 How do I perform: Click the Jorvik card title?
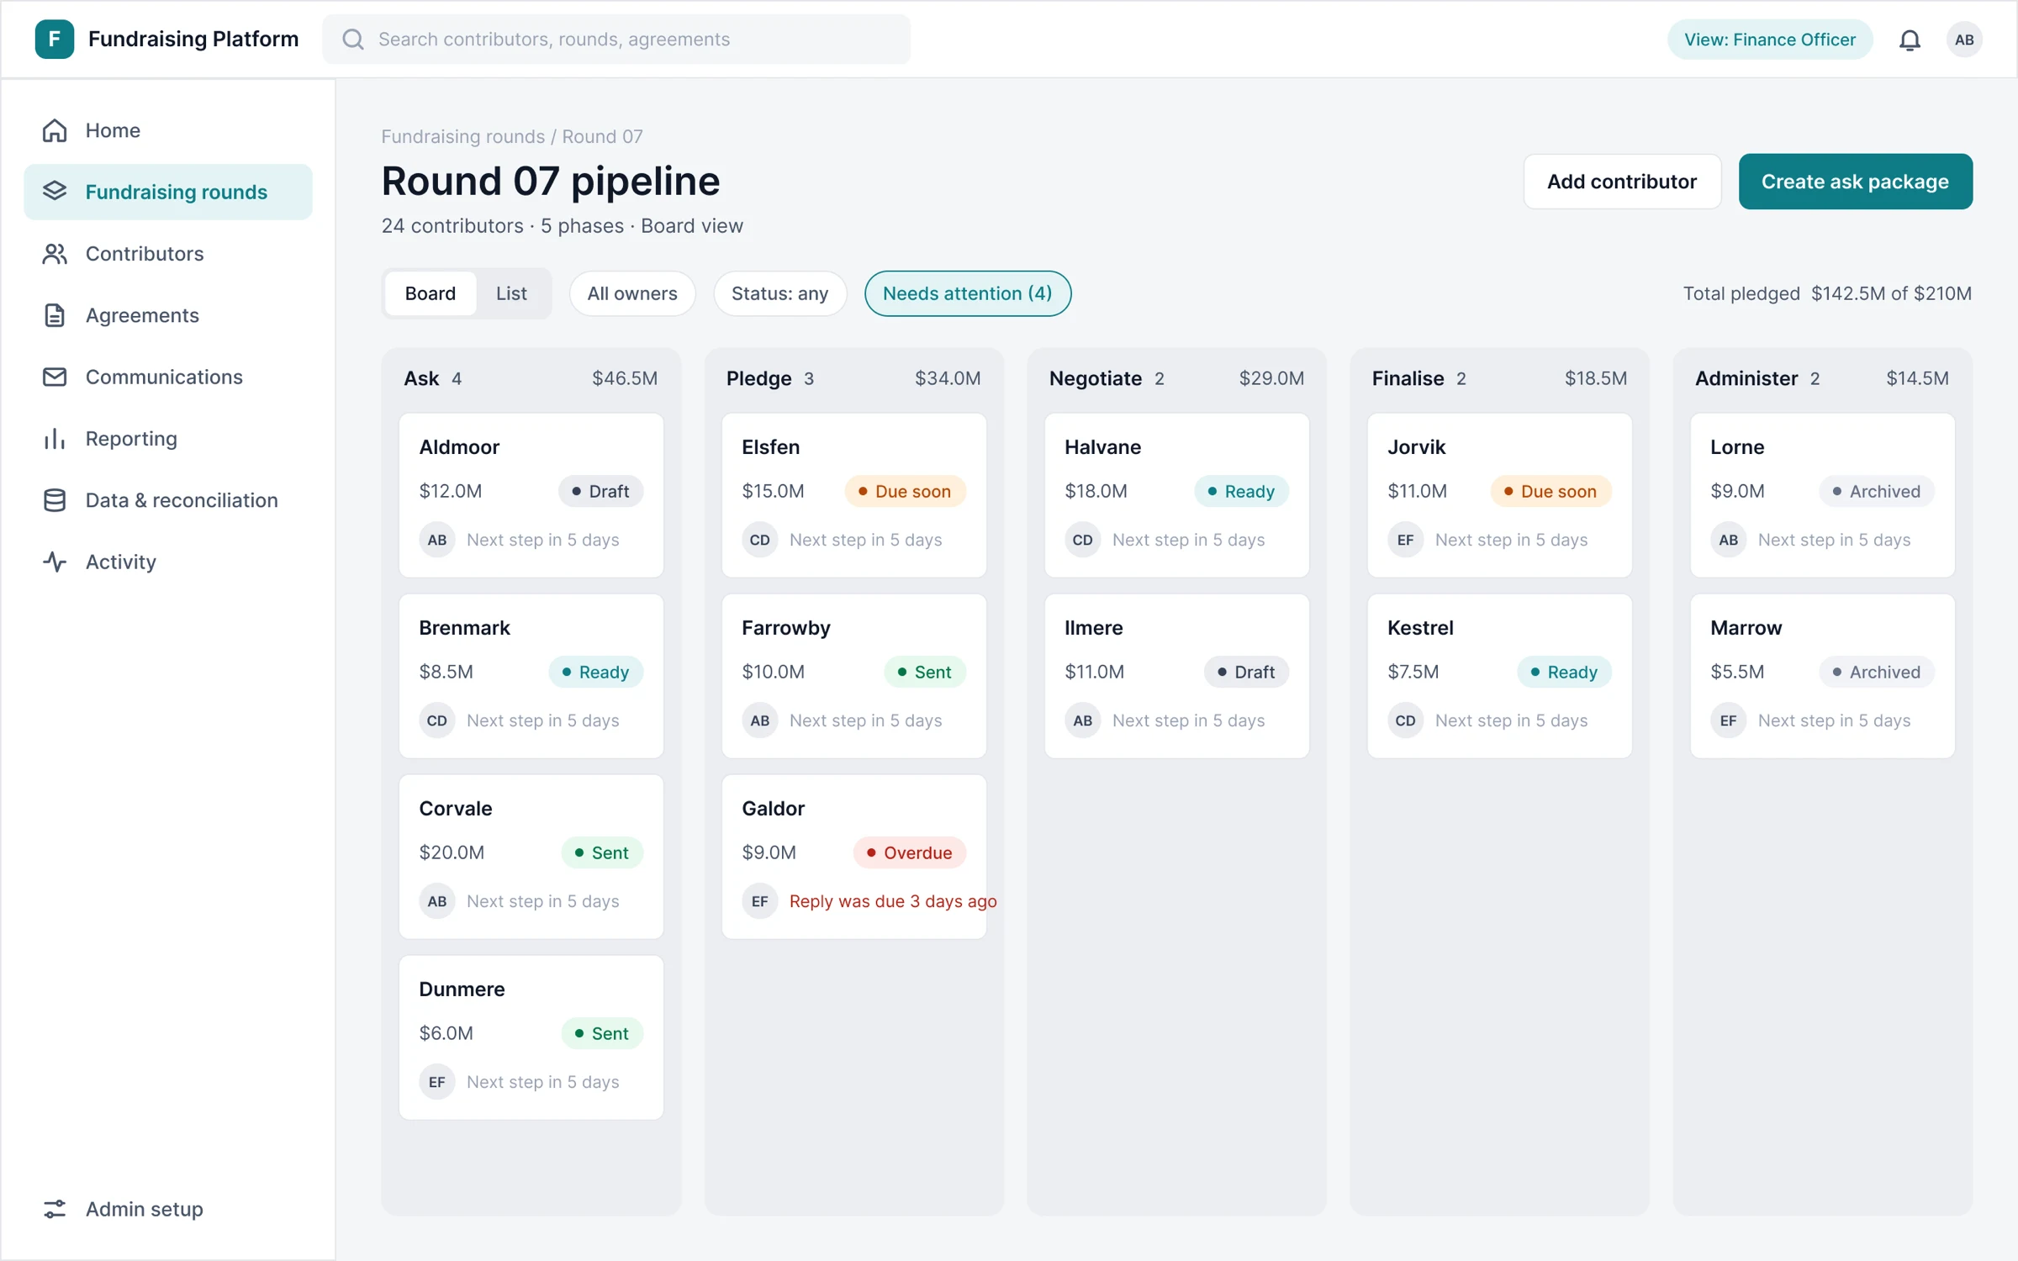point(1416,446)
